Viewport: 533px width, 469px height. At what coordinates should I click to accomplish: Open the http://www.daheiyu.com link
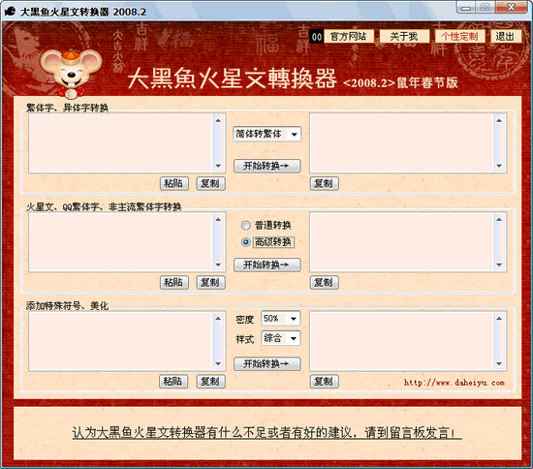(454, 383)
